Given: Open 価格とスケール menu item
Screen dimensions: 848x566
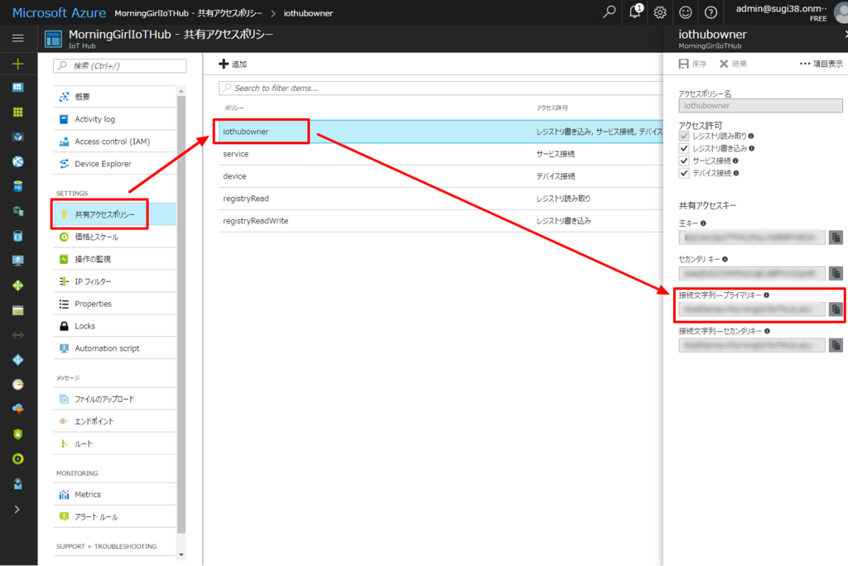Looking at the screenshot, I should 114,237.
